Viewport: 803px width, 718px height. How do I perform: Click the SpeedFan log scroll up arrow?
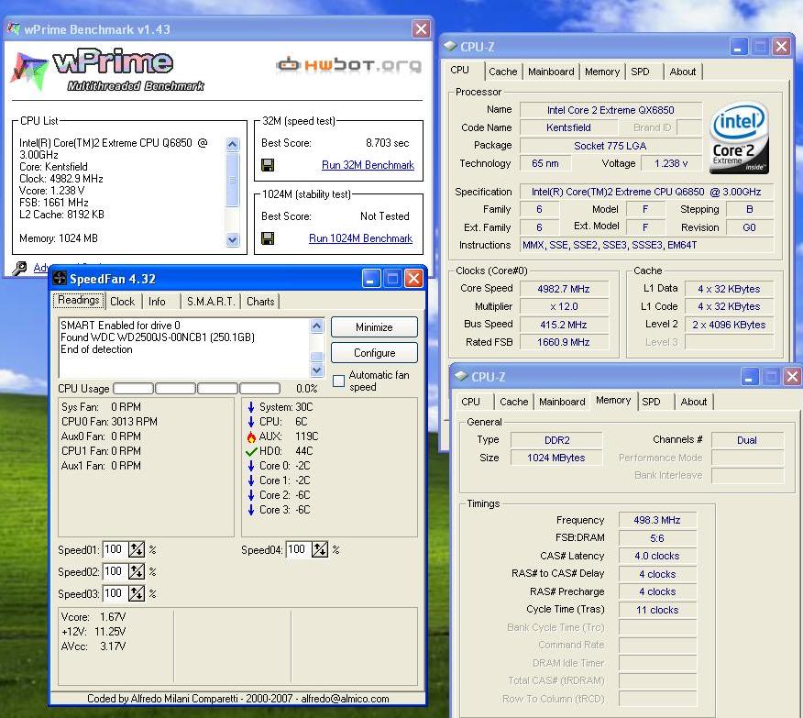317,326
